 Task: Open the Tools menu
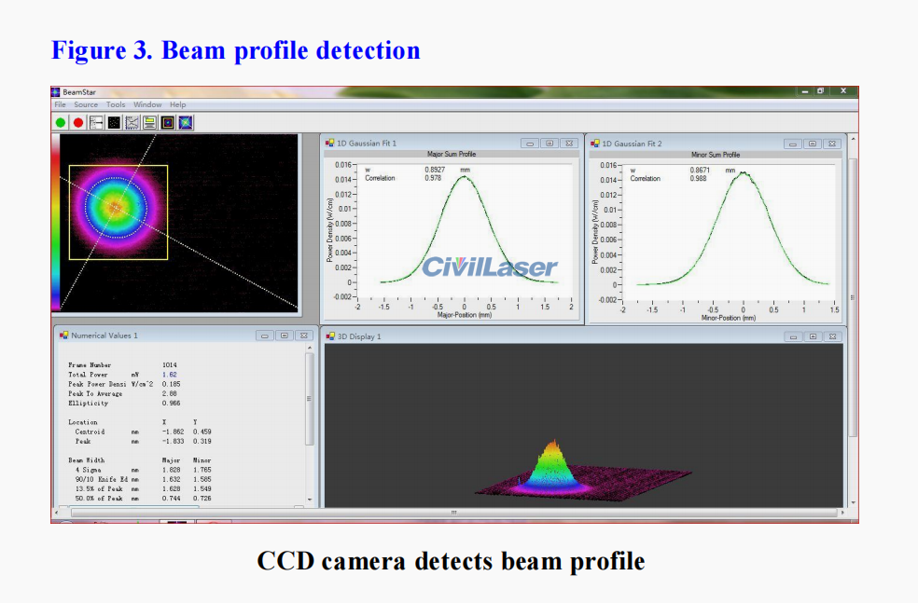(116, 104)
